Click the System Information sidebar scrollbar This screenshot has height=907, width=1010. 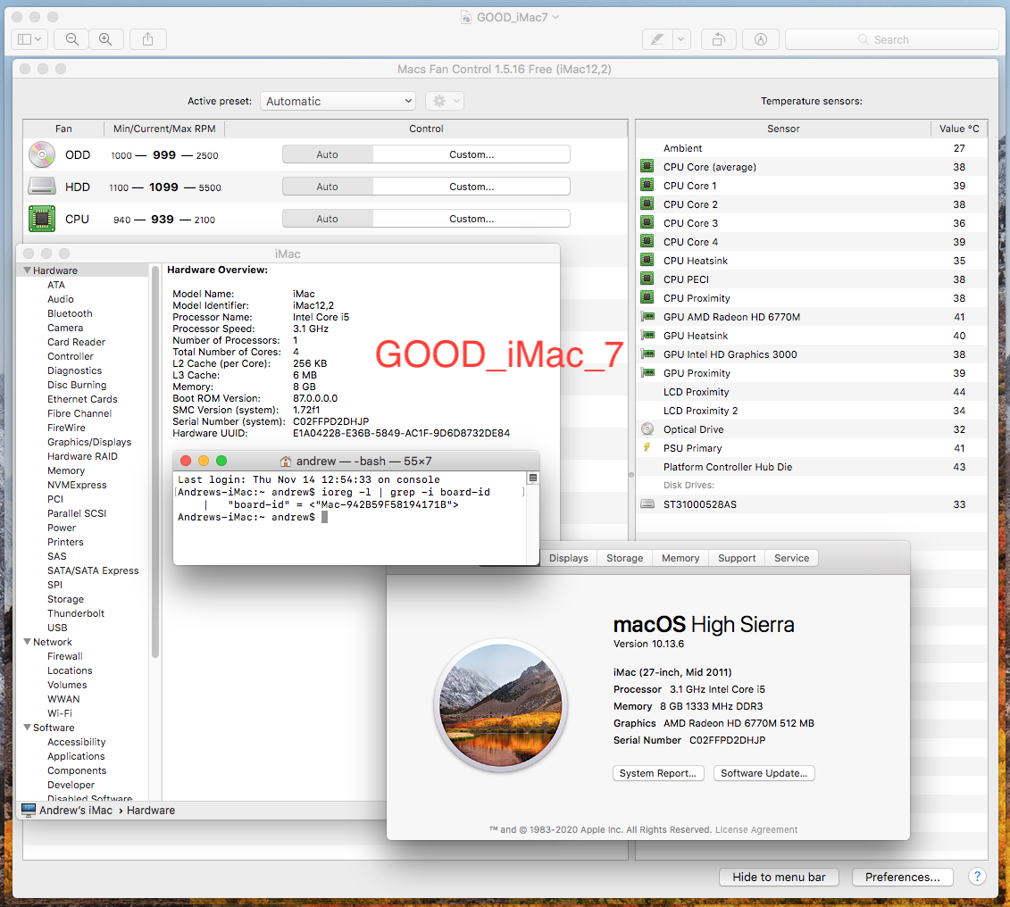coord(155,461)
